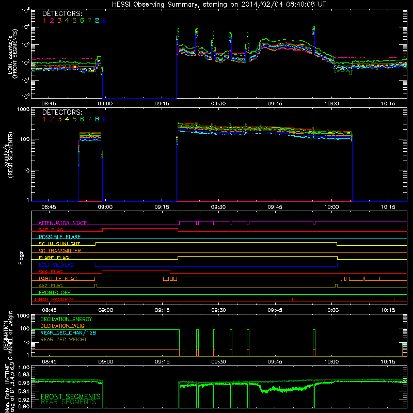Select the MON. counts/s (FRONT SEGMENTS) axis title
The image size is (413, 413).
tap(13, 54)
